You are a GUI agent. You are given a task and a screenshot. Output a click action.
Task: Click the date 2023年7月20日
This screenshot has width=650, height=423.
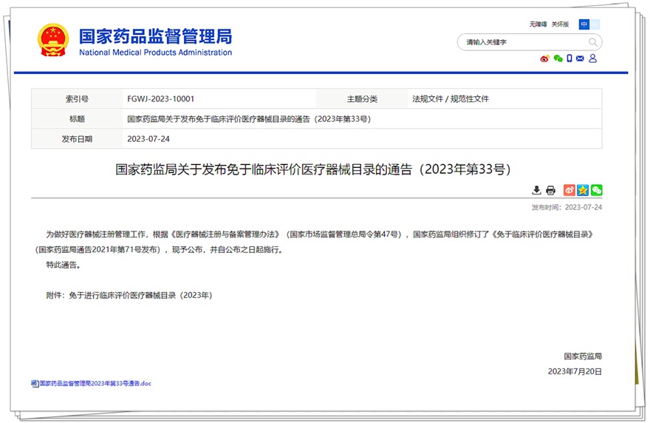click(575, 371)
